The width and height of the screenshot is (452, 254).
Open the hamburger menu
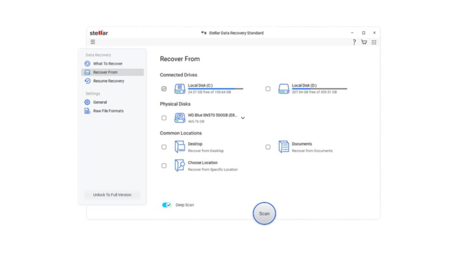[x=93, y=42]
